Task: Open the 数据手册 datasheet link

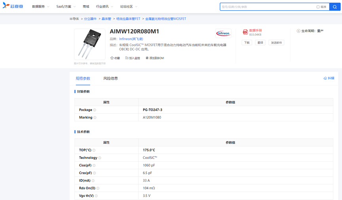Action: coord(255,30)
